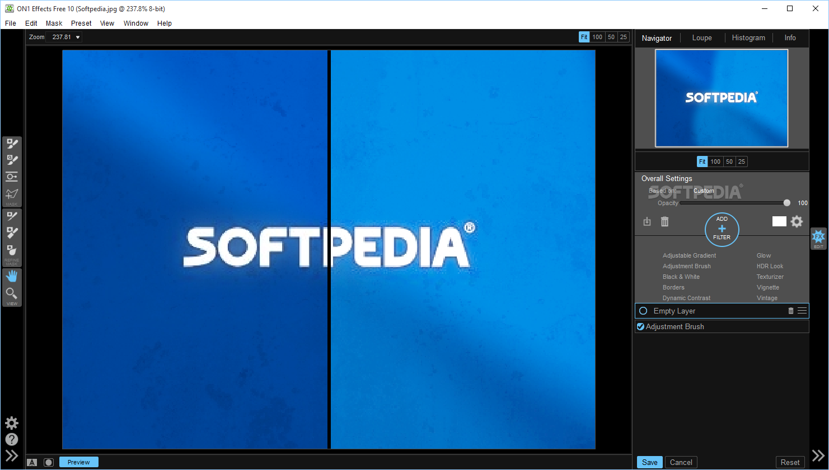Click the save preset download icon
Image resolution: width=829 pixels, height=470 pixels.
tap(647, 221)
